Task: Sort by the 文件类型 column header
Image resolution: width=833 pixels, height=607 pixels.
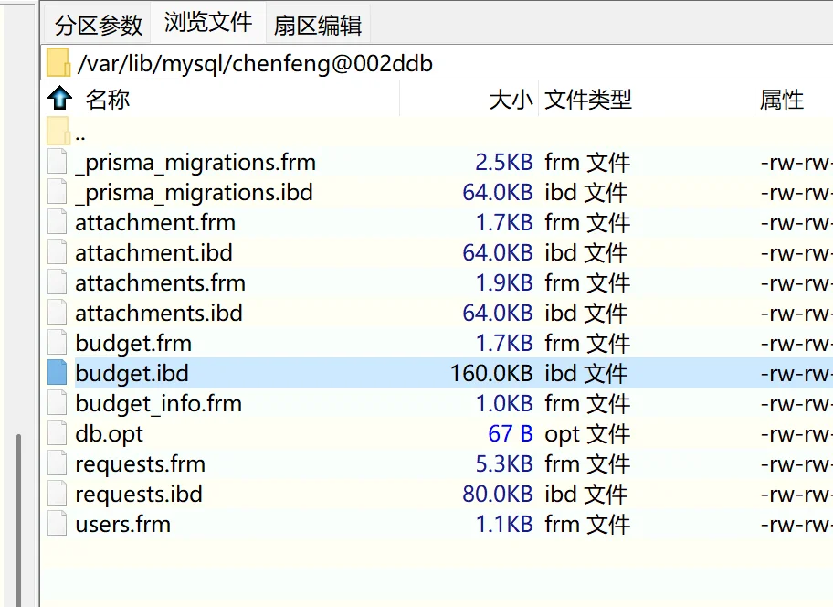Action: 588,99
